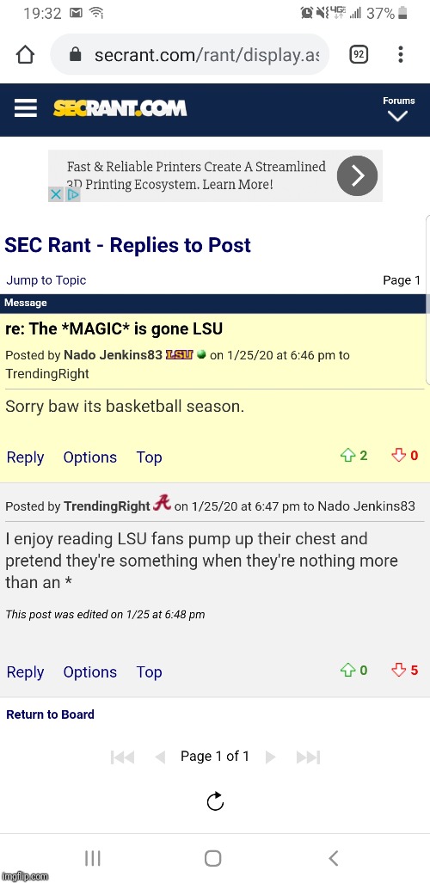Image resolution: width=430 pixels, height=883 pixels.
Task: Tap the ad arrow button
Action: (x=357, y=175)
